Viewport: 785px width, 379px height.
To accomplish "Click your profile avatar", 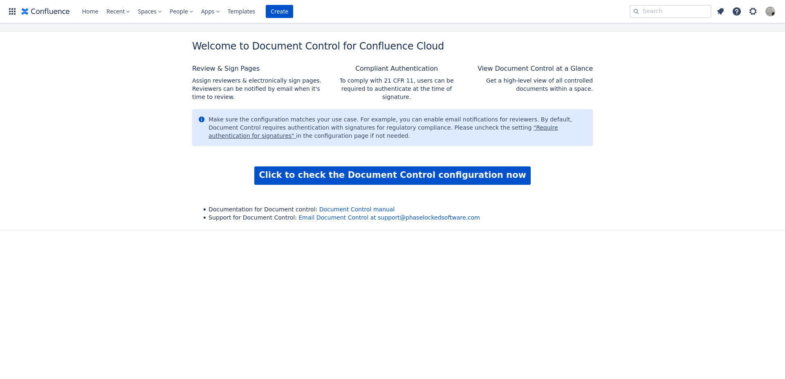I will point(770,11).
